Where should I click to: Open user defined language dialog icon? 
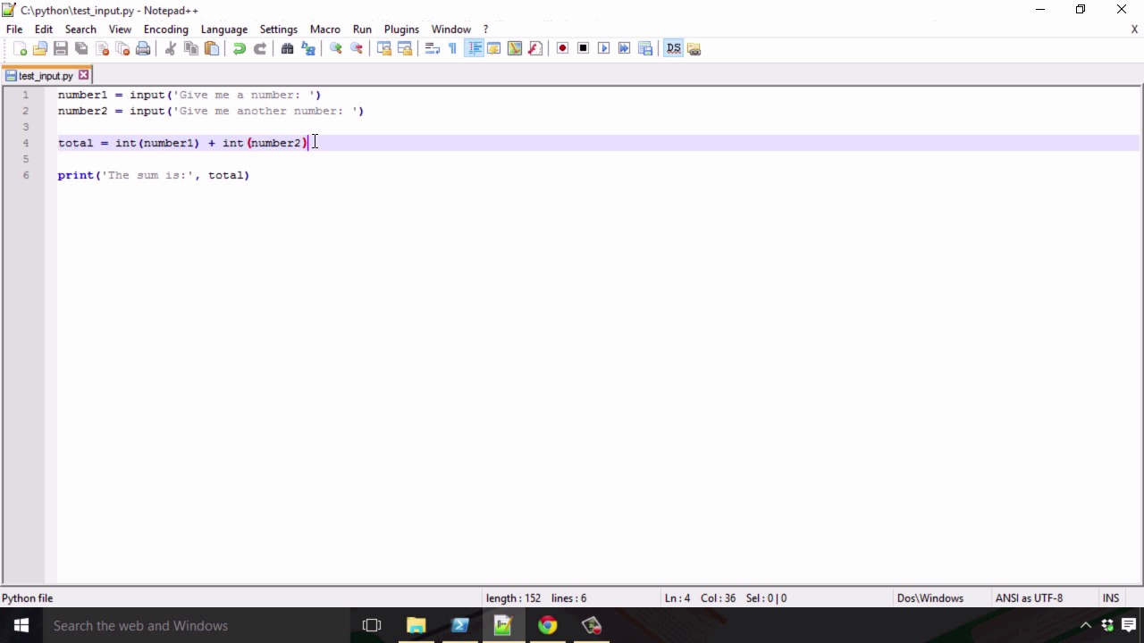[494, 48]
